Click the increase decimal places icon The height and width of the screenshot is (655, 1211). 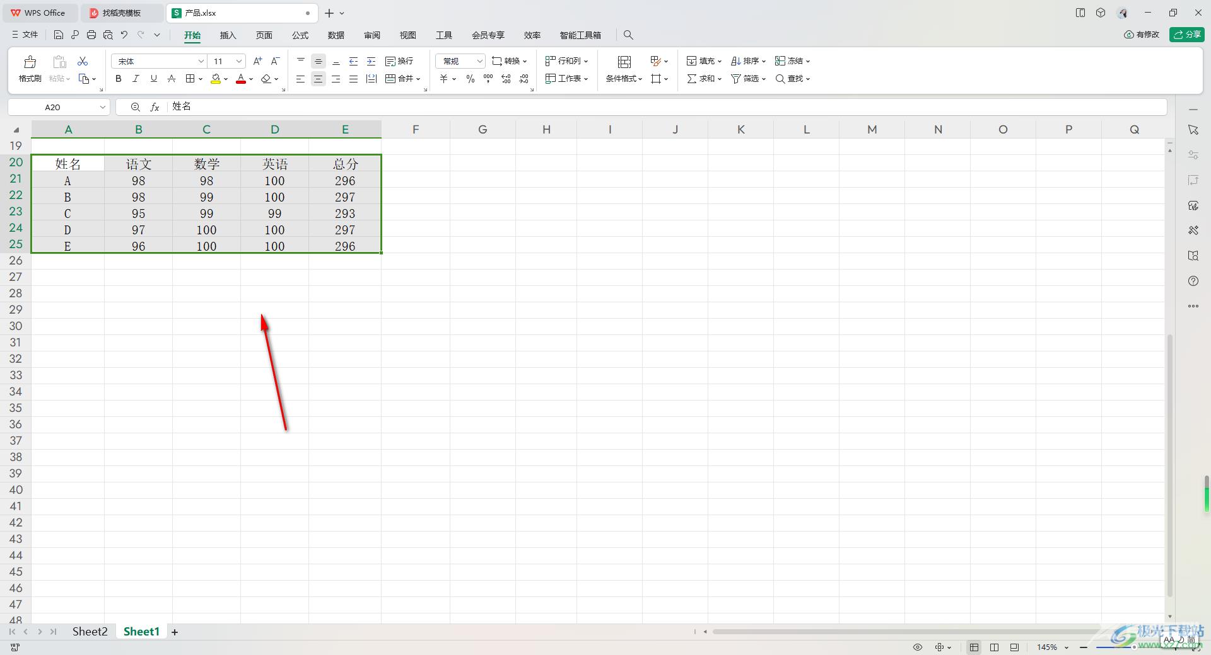click(x=506, y=79)
